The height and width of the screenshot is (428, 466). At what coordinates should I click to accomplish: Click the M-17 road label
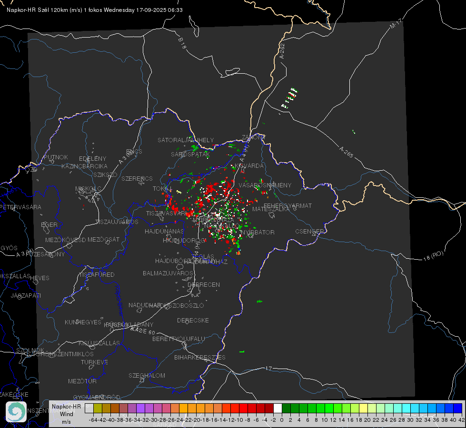[396, 23]
